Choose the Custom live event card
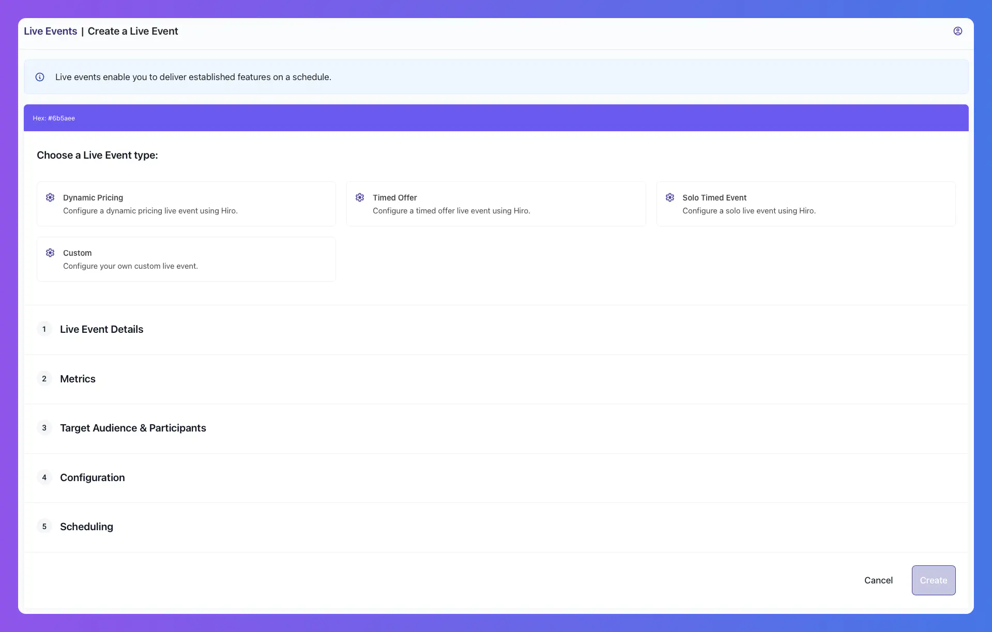 tap(186, 259)
